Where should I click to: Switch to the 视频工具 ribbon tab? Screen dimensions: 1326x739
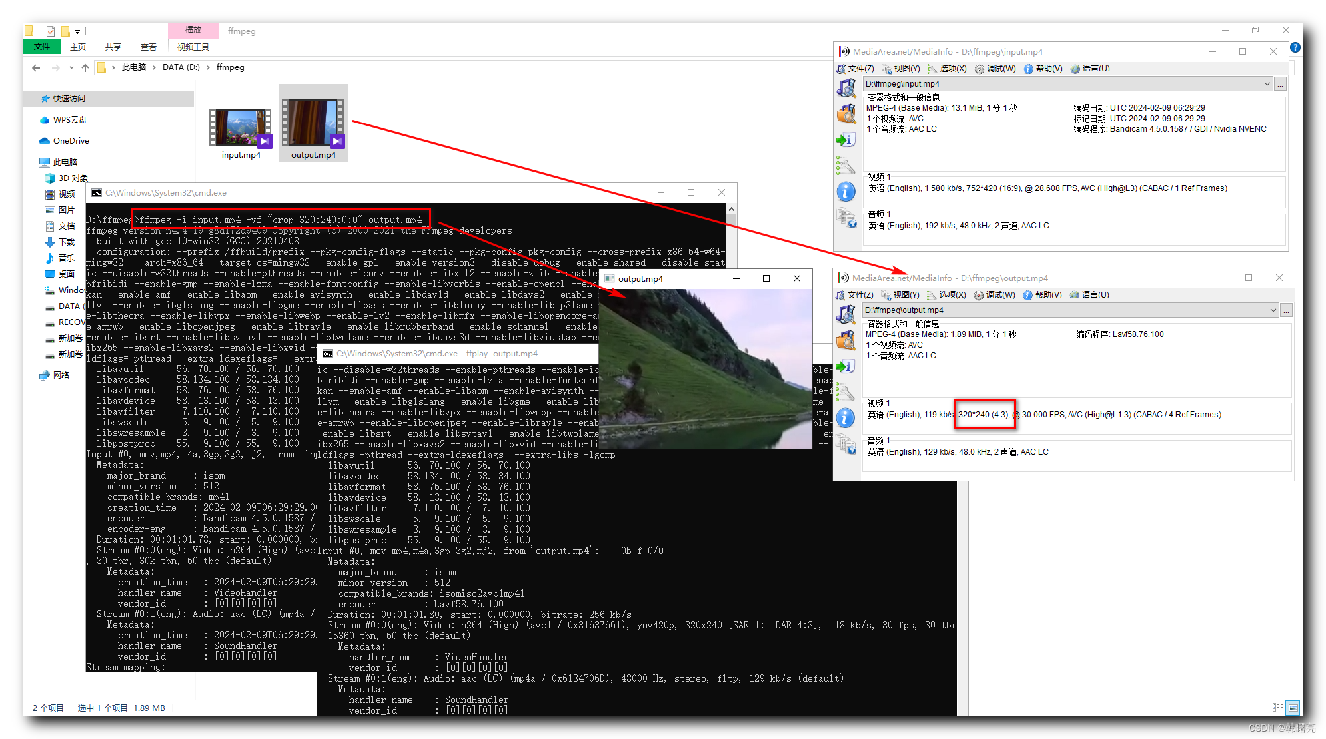(193, 47)
